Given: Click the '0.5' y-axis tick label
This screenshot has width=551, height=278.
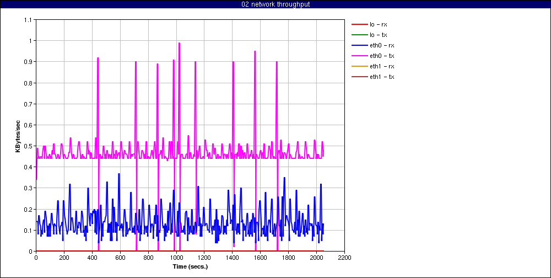Looking at the screenshot, I should click(28, 146).
